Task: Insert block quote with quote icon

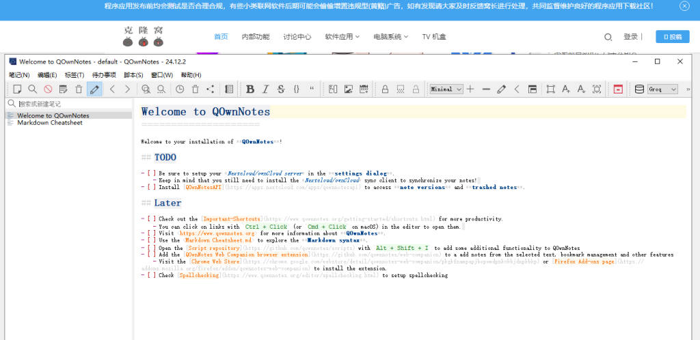Action: (x=312, y=89)
